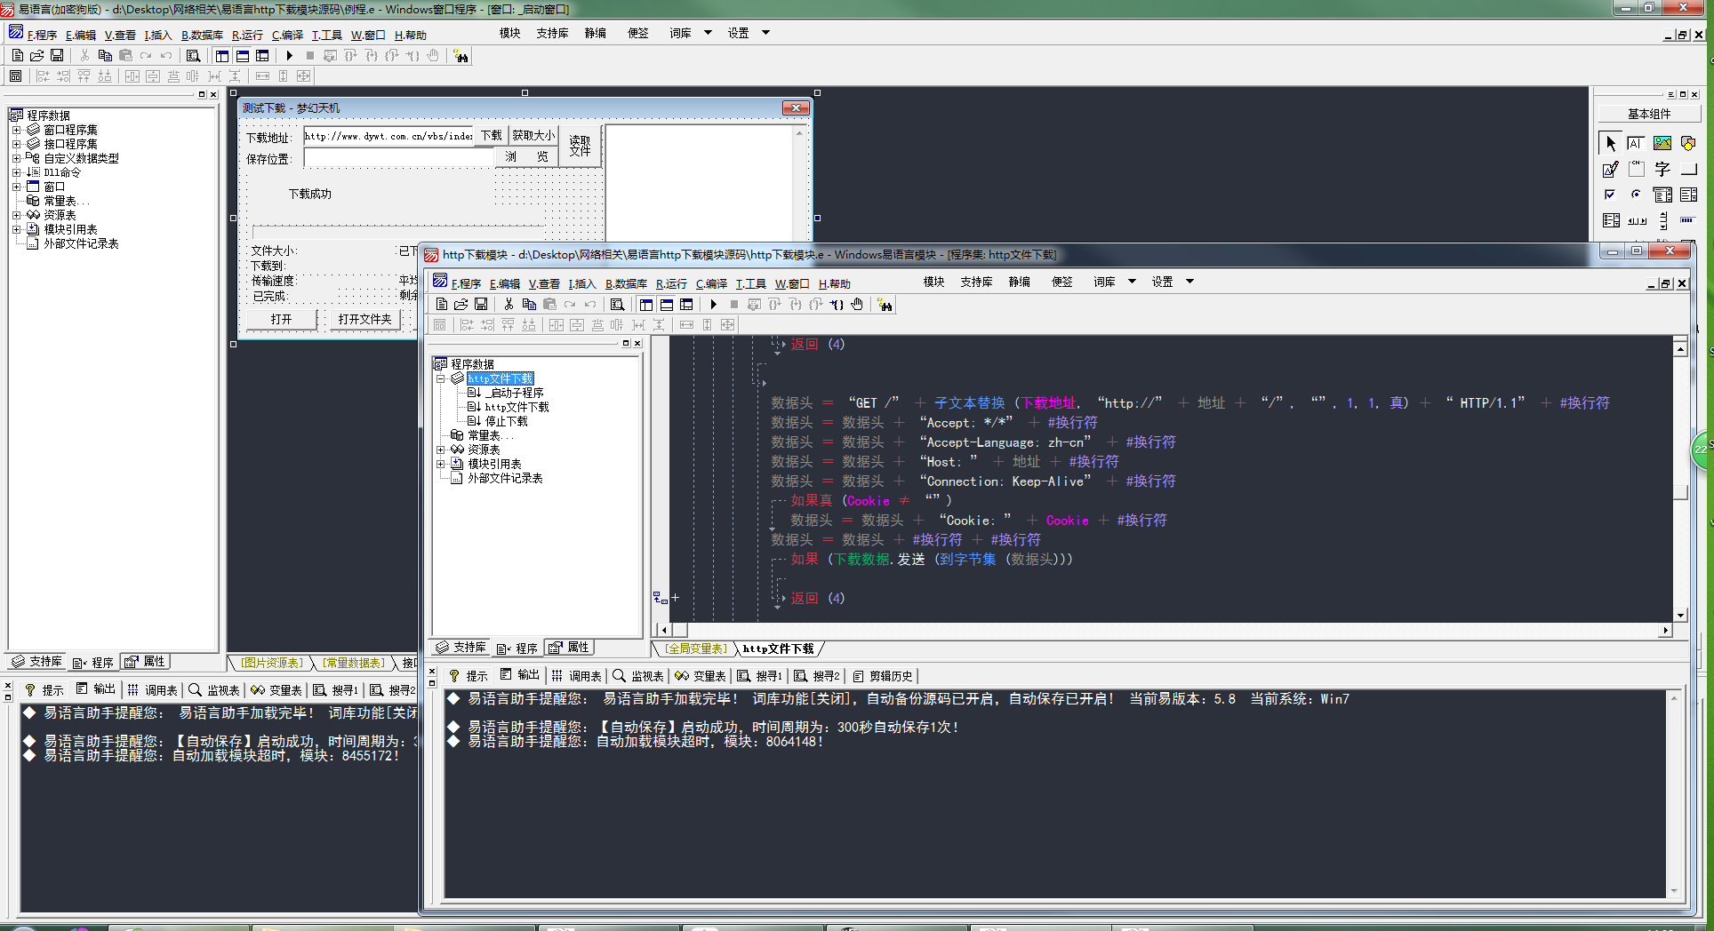Click 保存位置 input field in form designer
The image size is (1714, 931).
(x=398, y=157)
